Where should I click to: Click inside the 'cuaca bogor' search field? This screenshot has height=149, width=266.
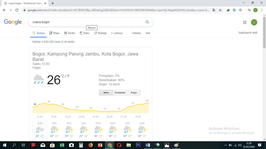coord(86,22)
